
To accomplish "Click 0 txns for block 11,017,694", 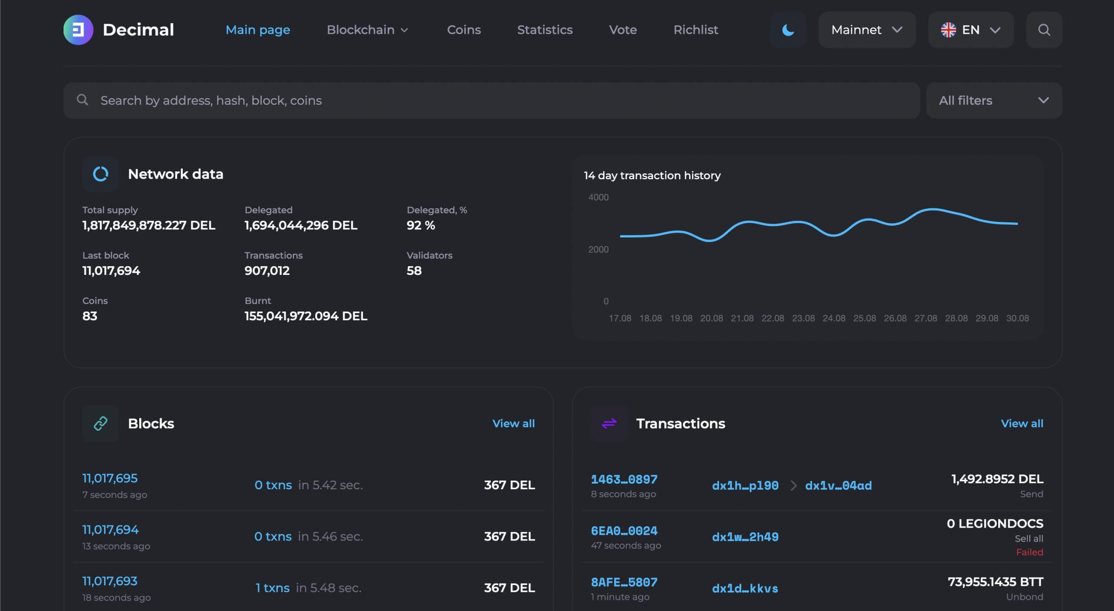I will (x=273, y=536).
